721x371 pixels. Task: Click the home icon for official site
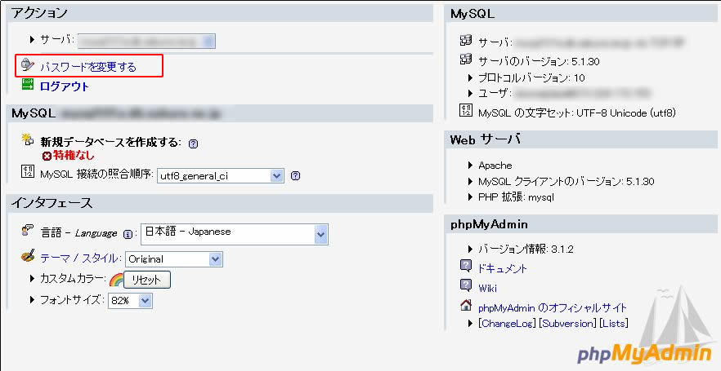coord(466,307)
